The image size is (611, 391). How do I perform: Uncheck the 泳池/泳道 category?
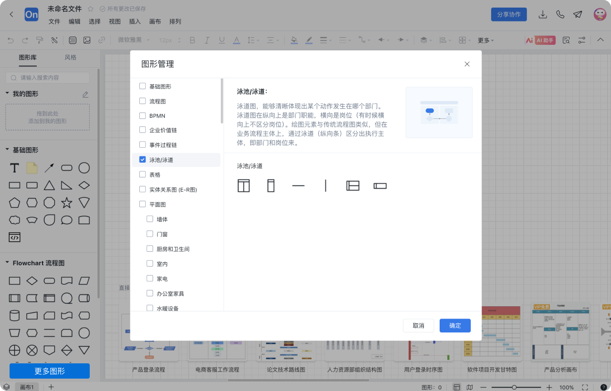pos(142,159)
